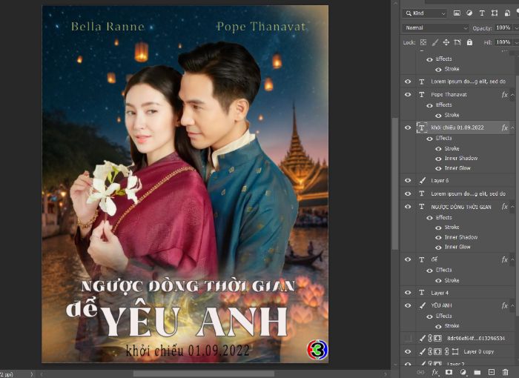Add layer style fx button at panel bottom

click(435, 372)
